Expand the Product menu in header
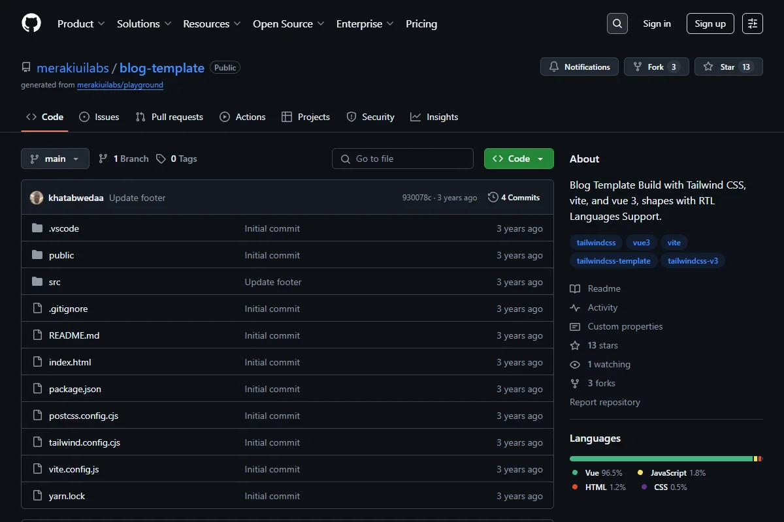 [x=81, y=23]
